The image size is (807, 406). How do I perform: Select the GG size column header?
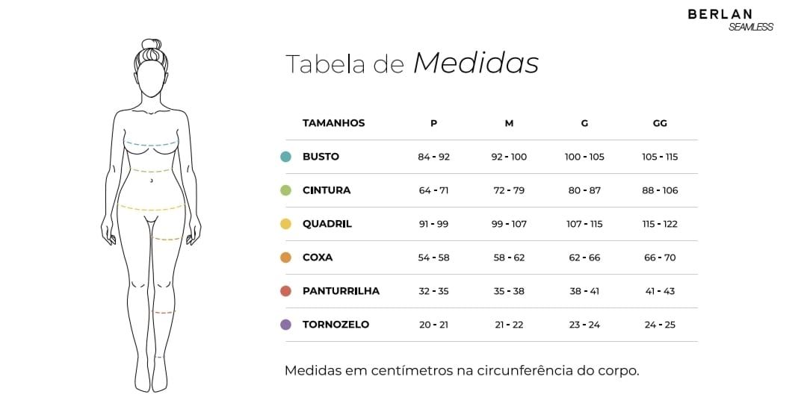[x=660, y=123]
